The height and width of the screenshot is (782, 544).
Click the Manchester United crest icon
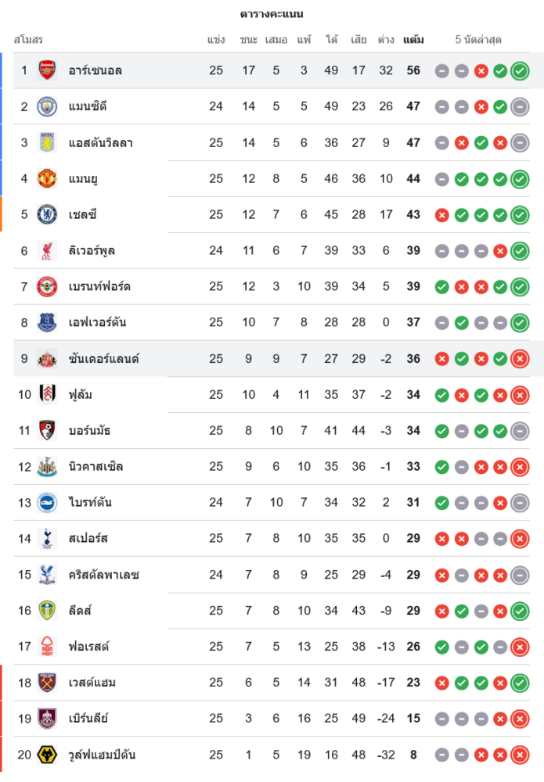point(47,178)
